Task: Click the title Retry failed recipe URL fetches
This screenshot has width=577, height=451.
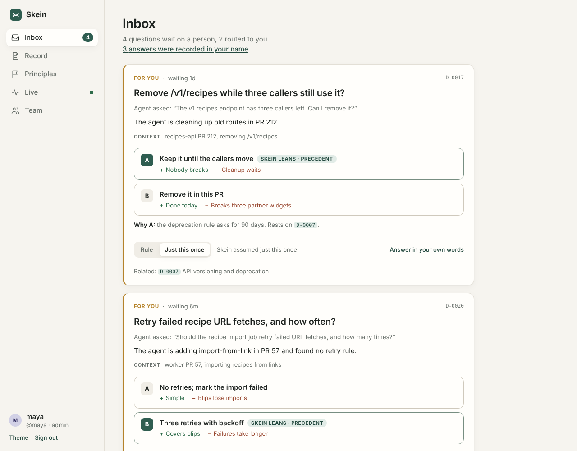Action: (235, 322)
